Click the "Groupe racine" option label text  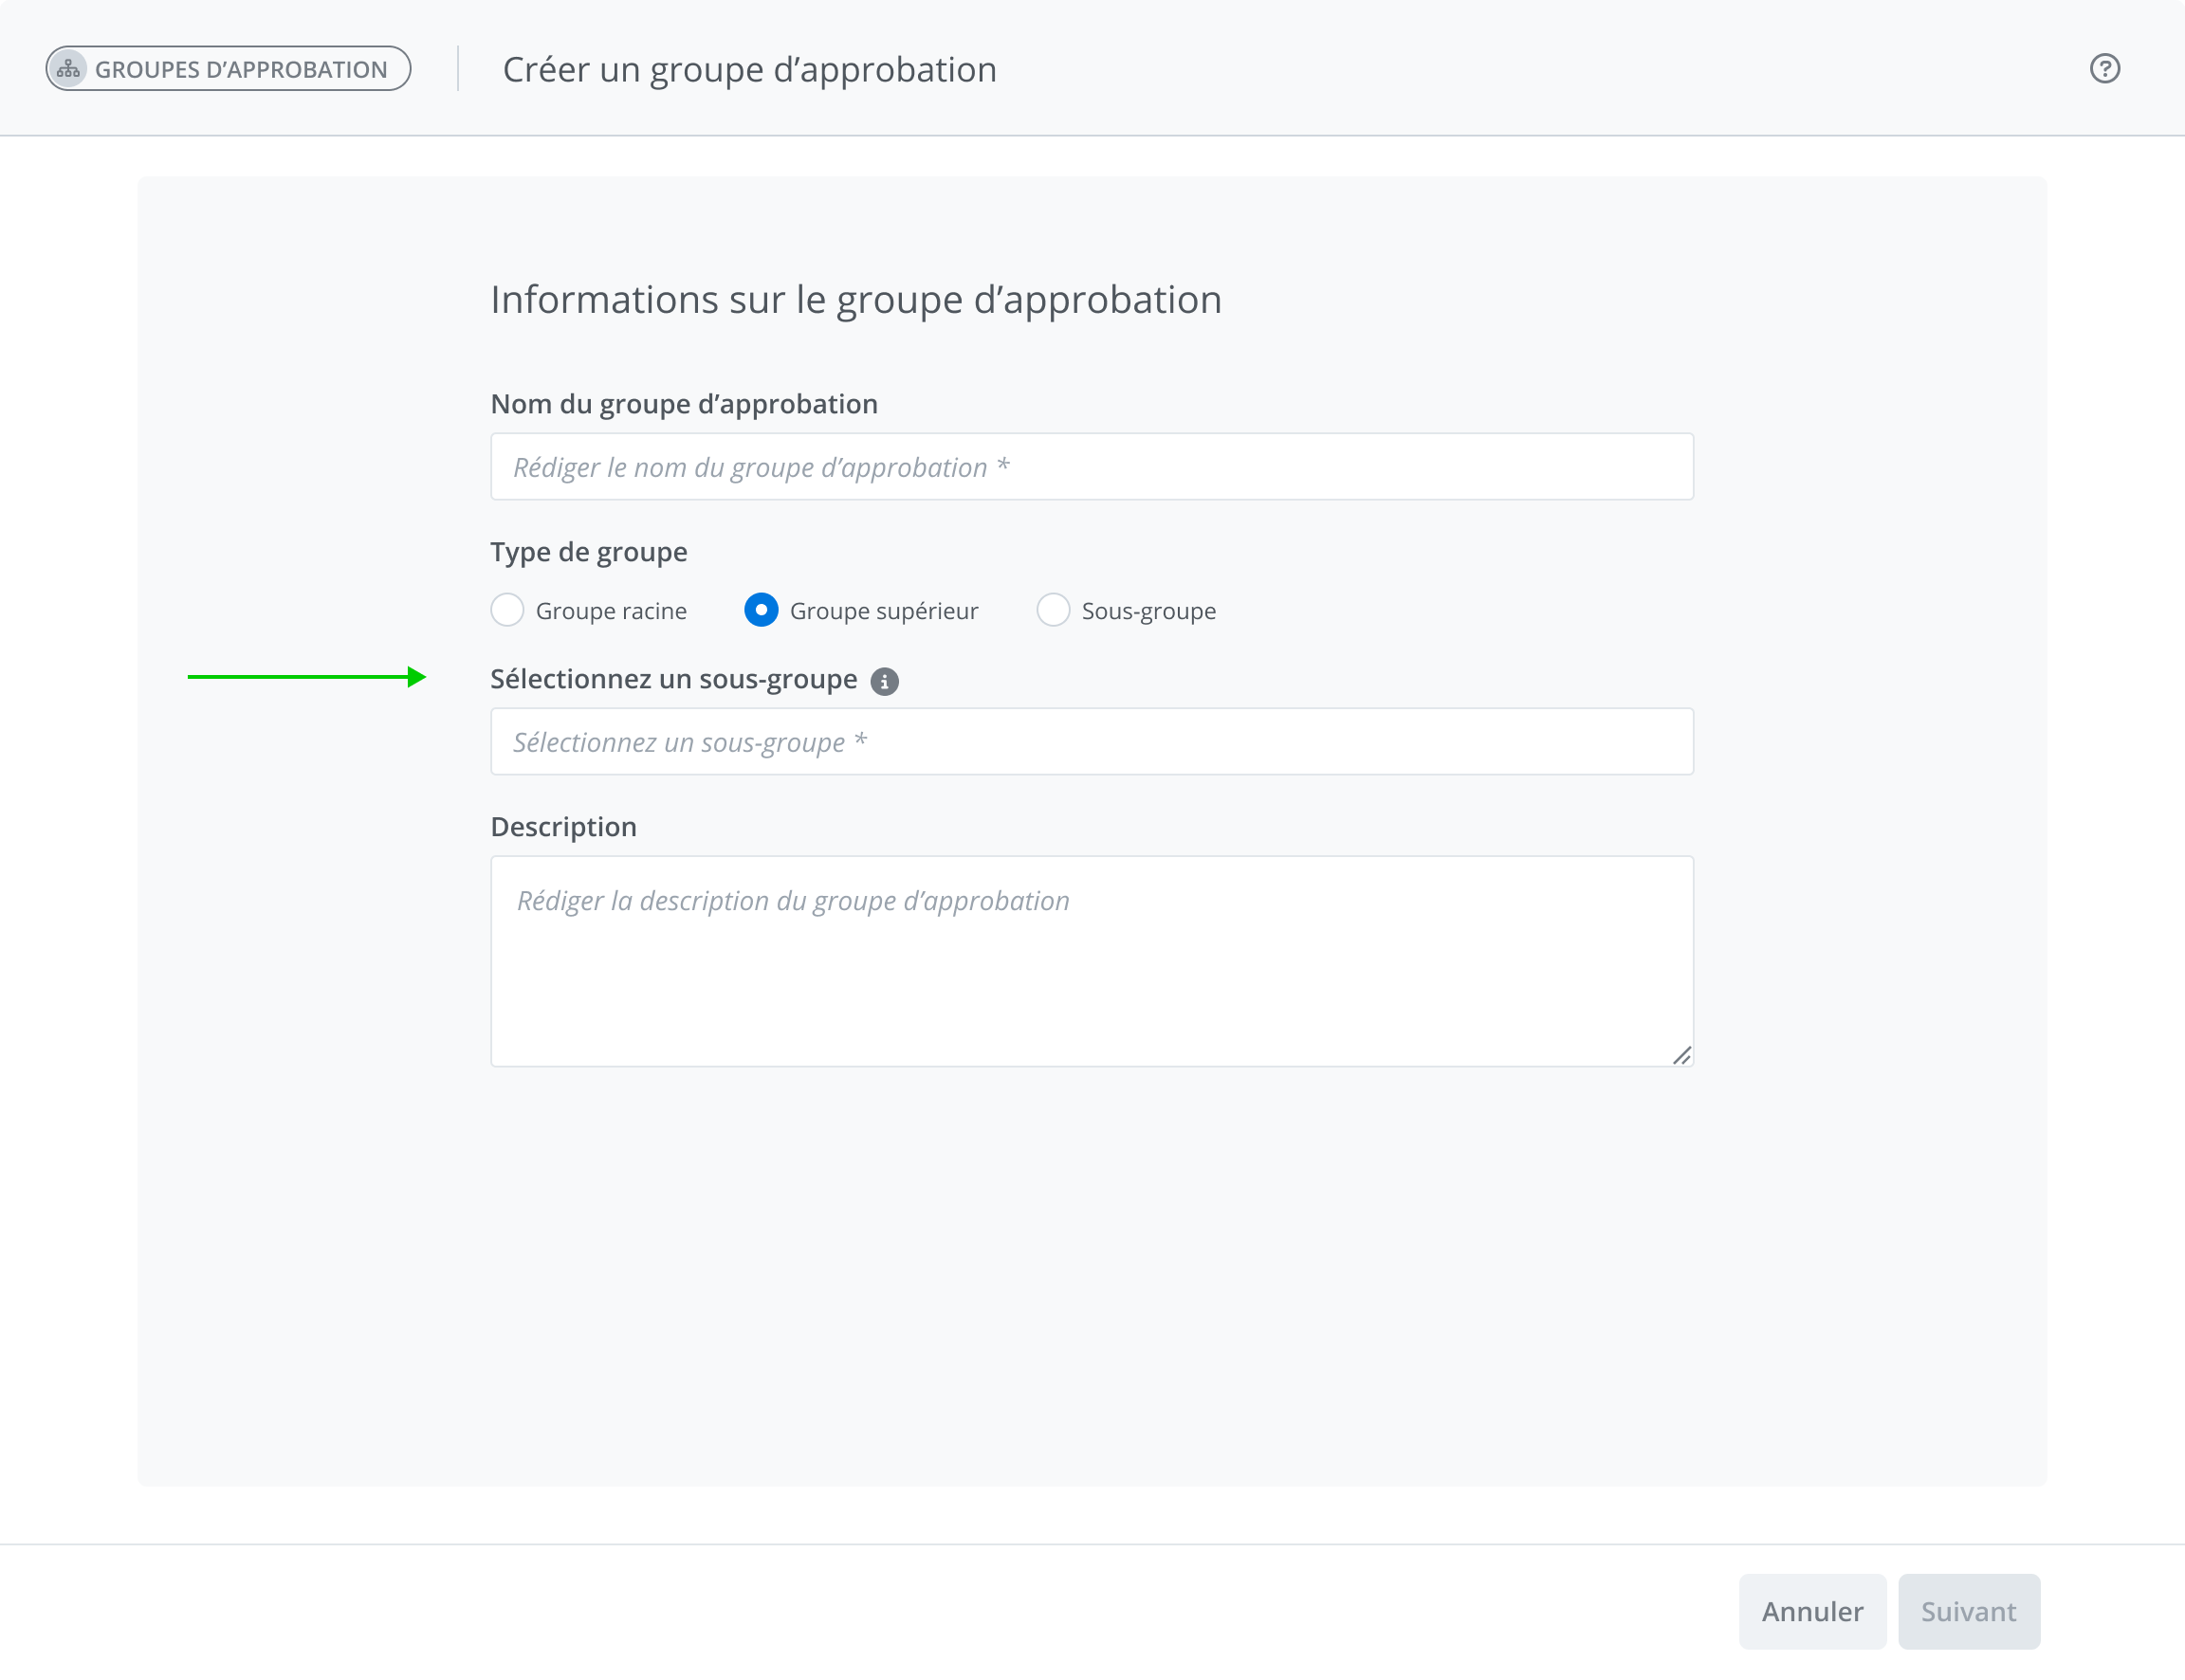coord(611,611)
